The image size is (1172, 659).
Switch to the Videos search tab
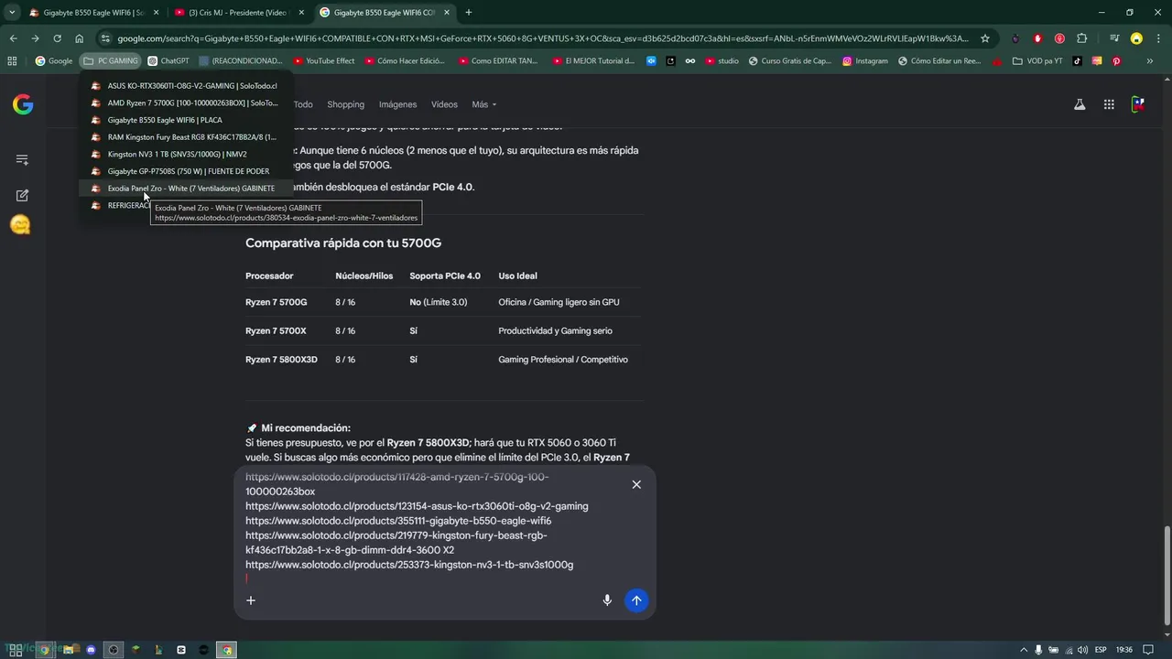[445, 104]
